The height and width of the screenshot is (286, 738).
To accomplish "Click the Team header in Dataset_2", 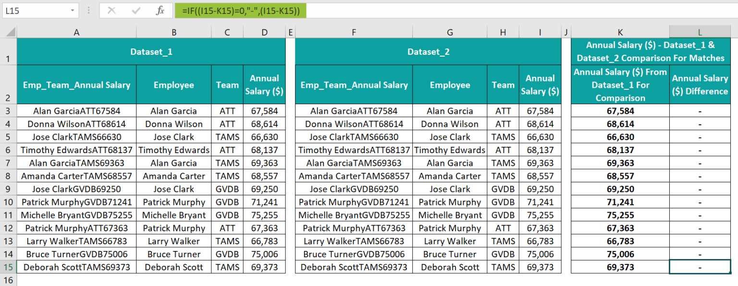I will click(503, 85).
